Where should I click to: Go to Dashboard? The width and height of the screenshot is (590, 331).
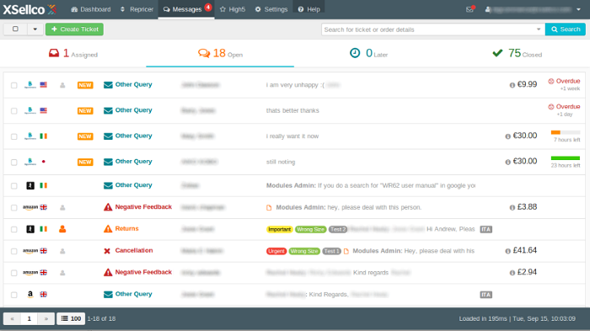coord(91,9)
